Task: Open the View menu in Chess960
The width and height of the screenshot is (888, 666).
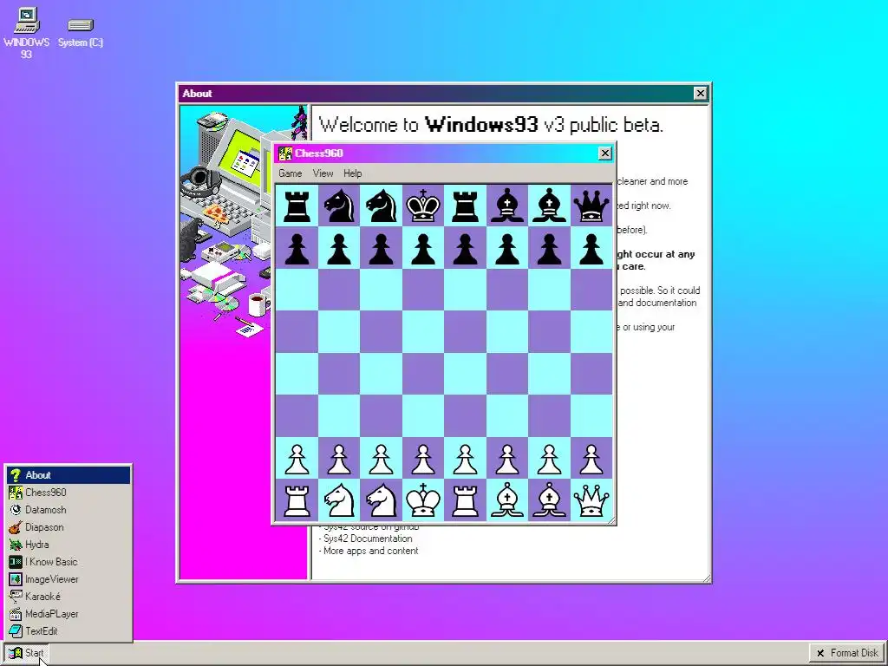Action: point(323,173)
